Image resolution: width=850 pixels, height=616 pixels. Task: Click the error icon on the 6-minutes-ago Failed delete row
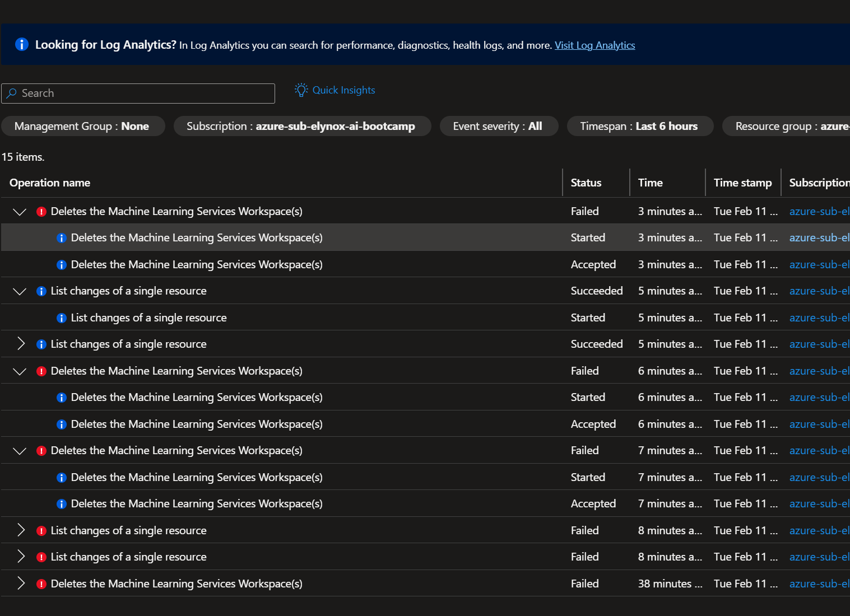tap(41, 371)
